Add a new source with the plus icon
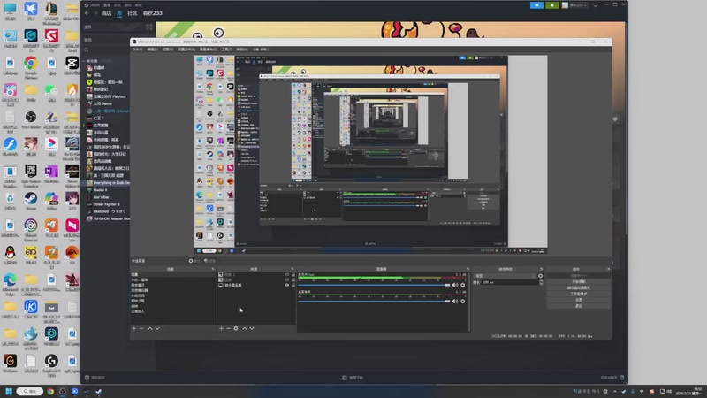707x398 pixels. click(x=222, y=328)
